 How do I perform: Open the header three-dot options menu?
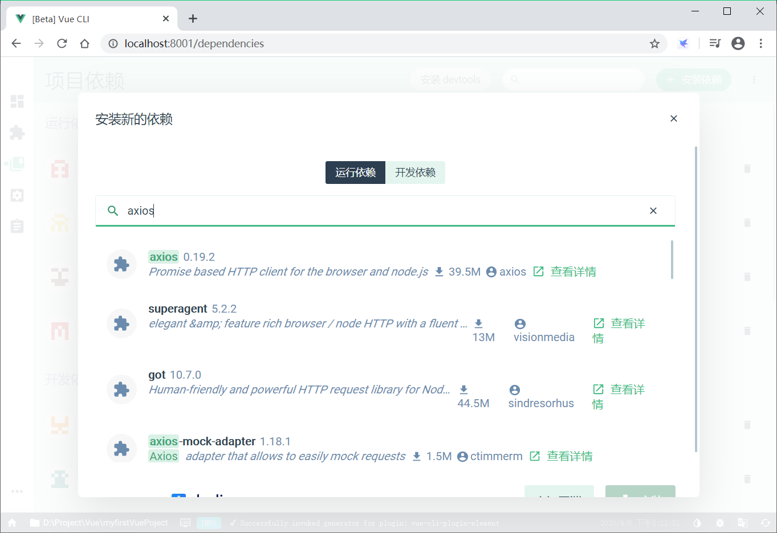pyautogui.click(x=754, y=80)
